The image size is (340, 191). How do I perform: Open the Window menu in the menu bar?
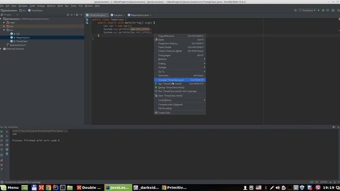click(89, 6)
